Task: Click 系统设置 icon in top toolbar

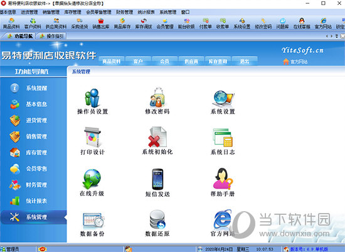Action: (242, 24)
